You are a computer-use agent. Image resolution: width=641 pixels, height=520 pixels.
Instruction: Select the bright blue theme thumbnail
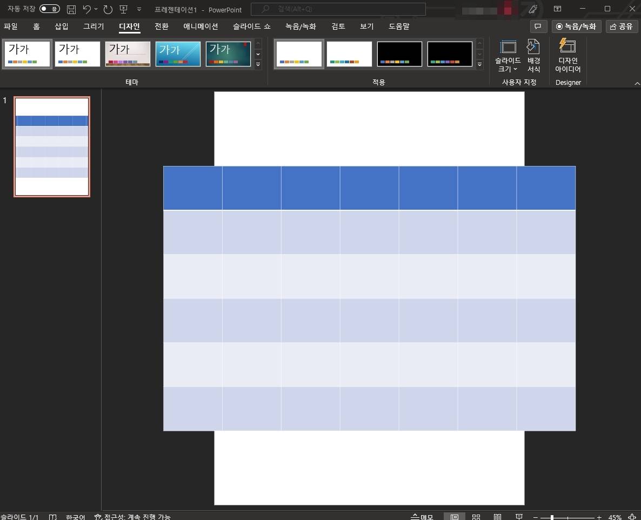[x=178, y=54]
